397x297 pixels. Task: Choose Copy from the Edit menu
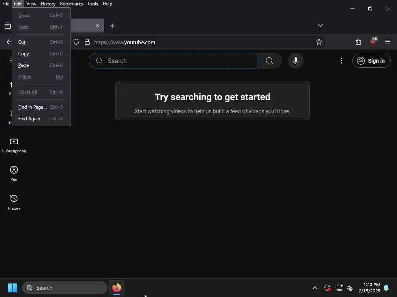pyautogui.click(x=41, y=53)
